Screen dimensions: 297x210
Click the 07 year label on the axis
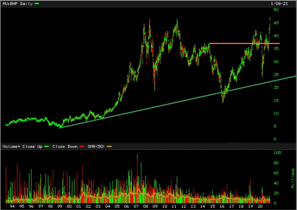pyautogui.click(x=136, y=206)
